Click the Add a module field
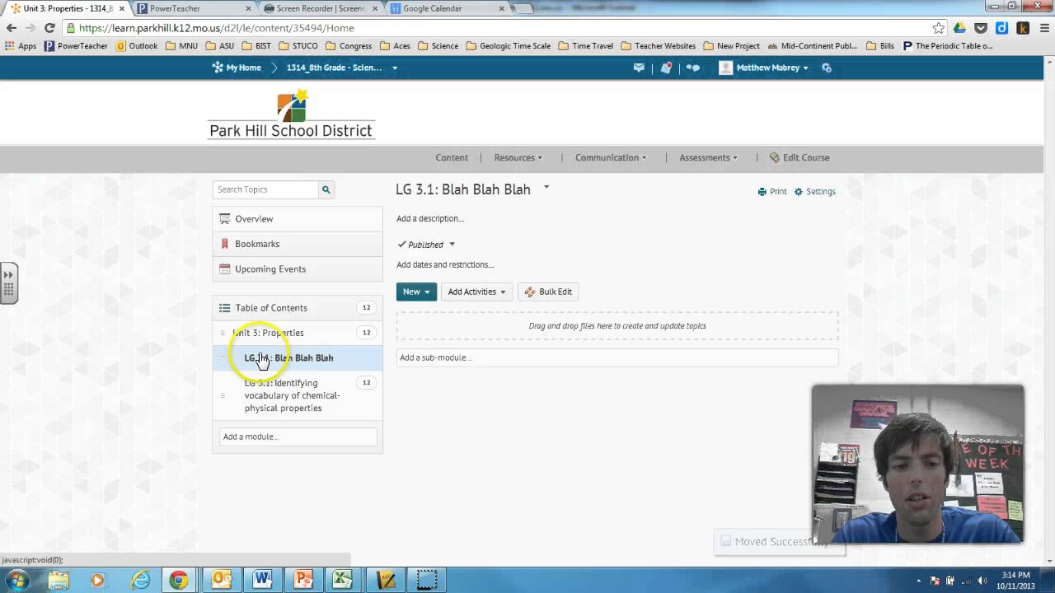This screenshot has width=1055, height=593. [298, 437]
